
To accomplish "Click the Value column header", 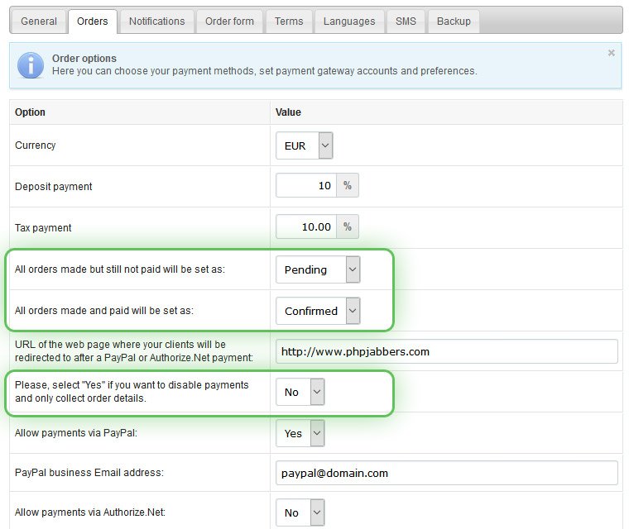I will coord(288,112).
